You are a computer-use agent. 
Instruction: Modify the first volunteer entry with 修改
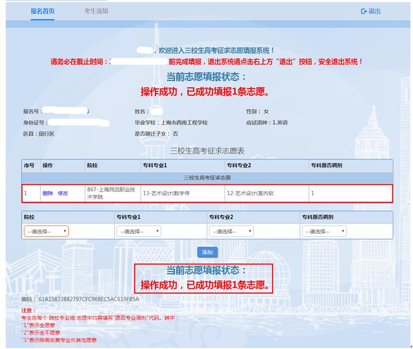coord(63,194)
